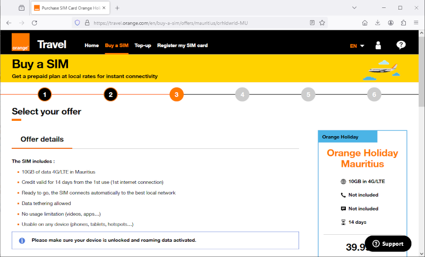Click the scrollbar up arrow
The image size is (425, 257).
pos(422,33)
